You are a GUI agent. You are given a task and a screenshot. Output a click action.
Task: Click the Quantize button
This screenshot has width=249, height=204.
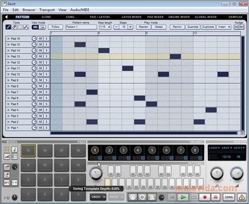point(193,27)
